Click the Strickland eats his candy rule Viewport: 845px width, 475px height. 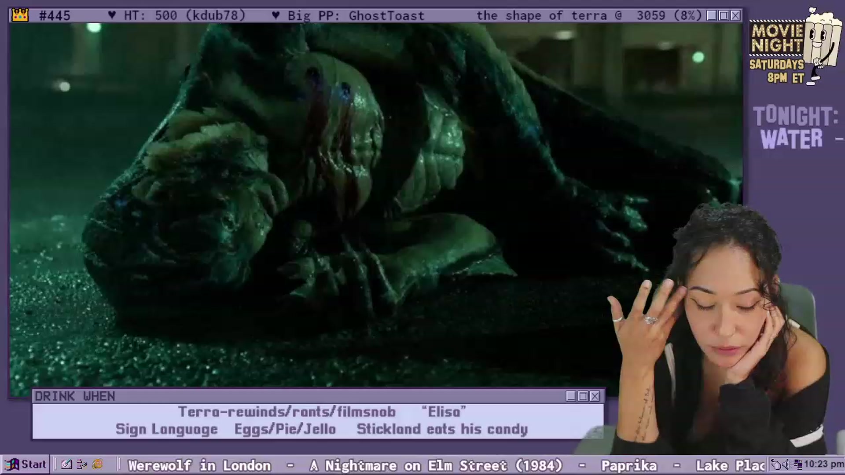[x=442, y=429]
